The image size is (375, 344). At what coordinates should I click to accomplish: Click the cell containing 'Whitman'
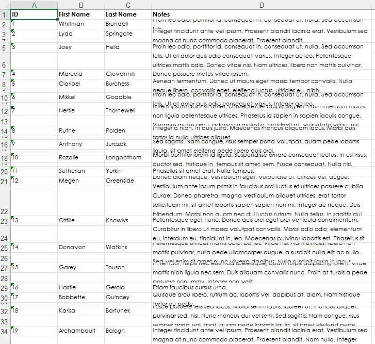(81, 24)
